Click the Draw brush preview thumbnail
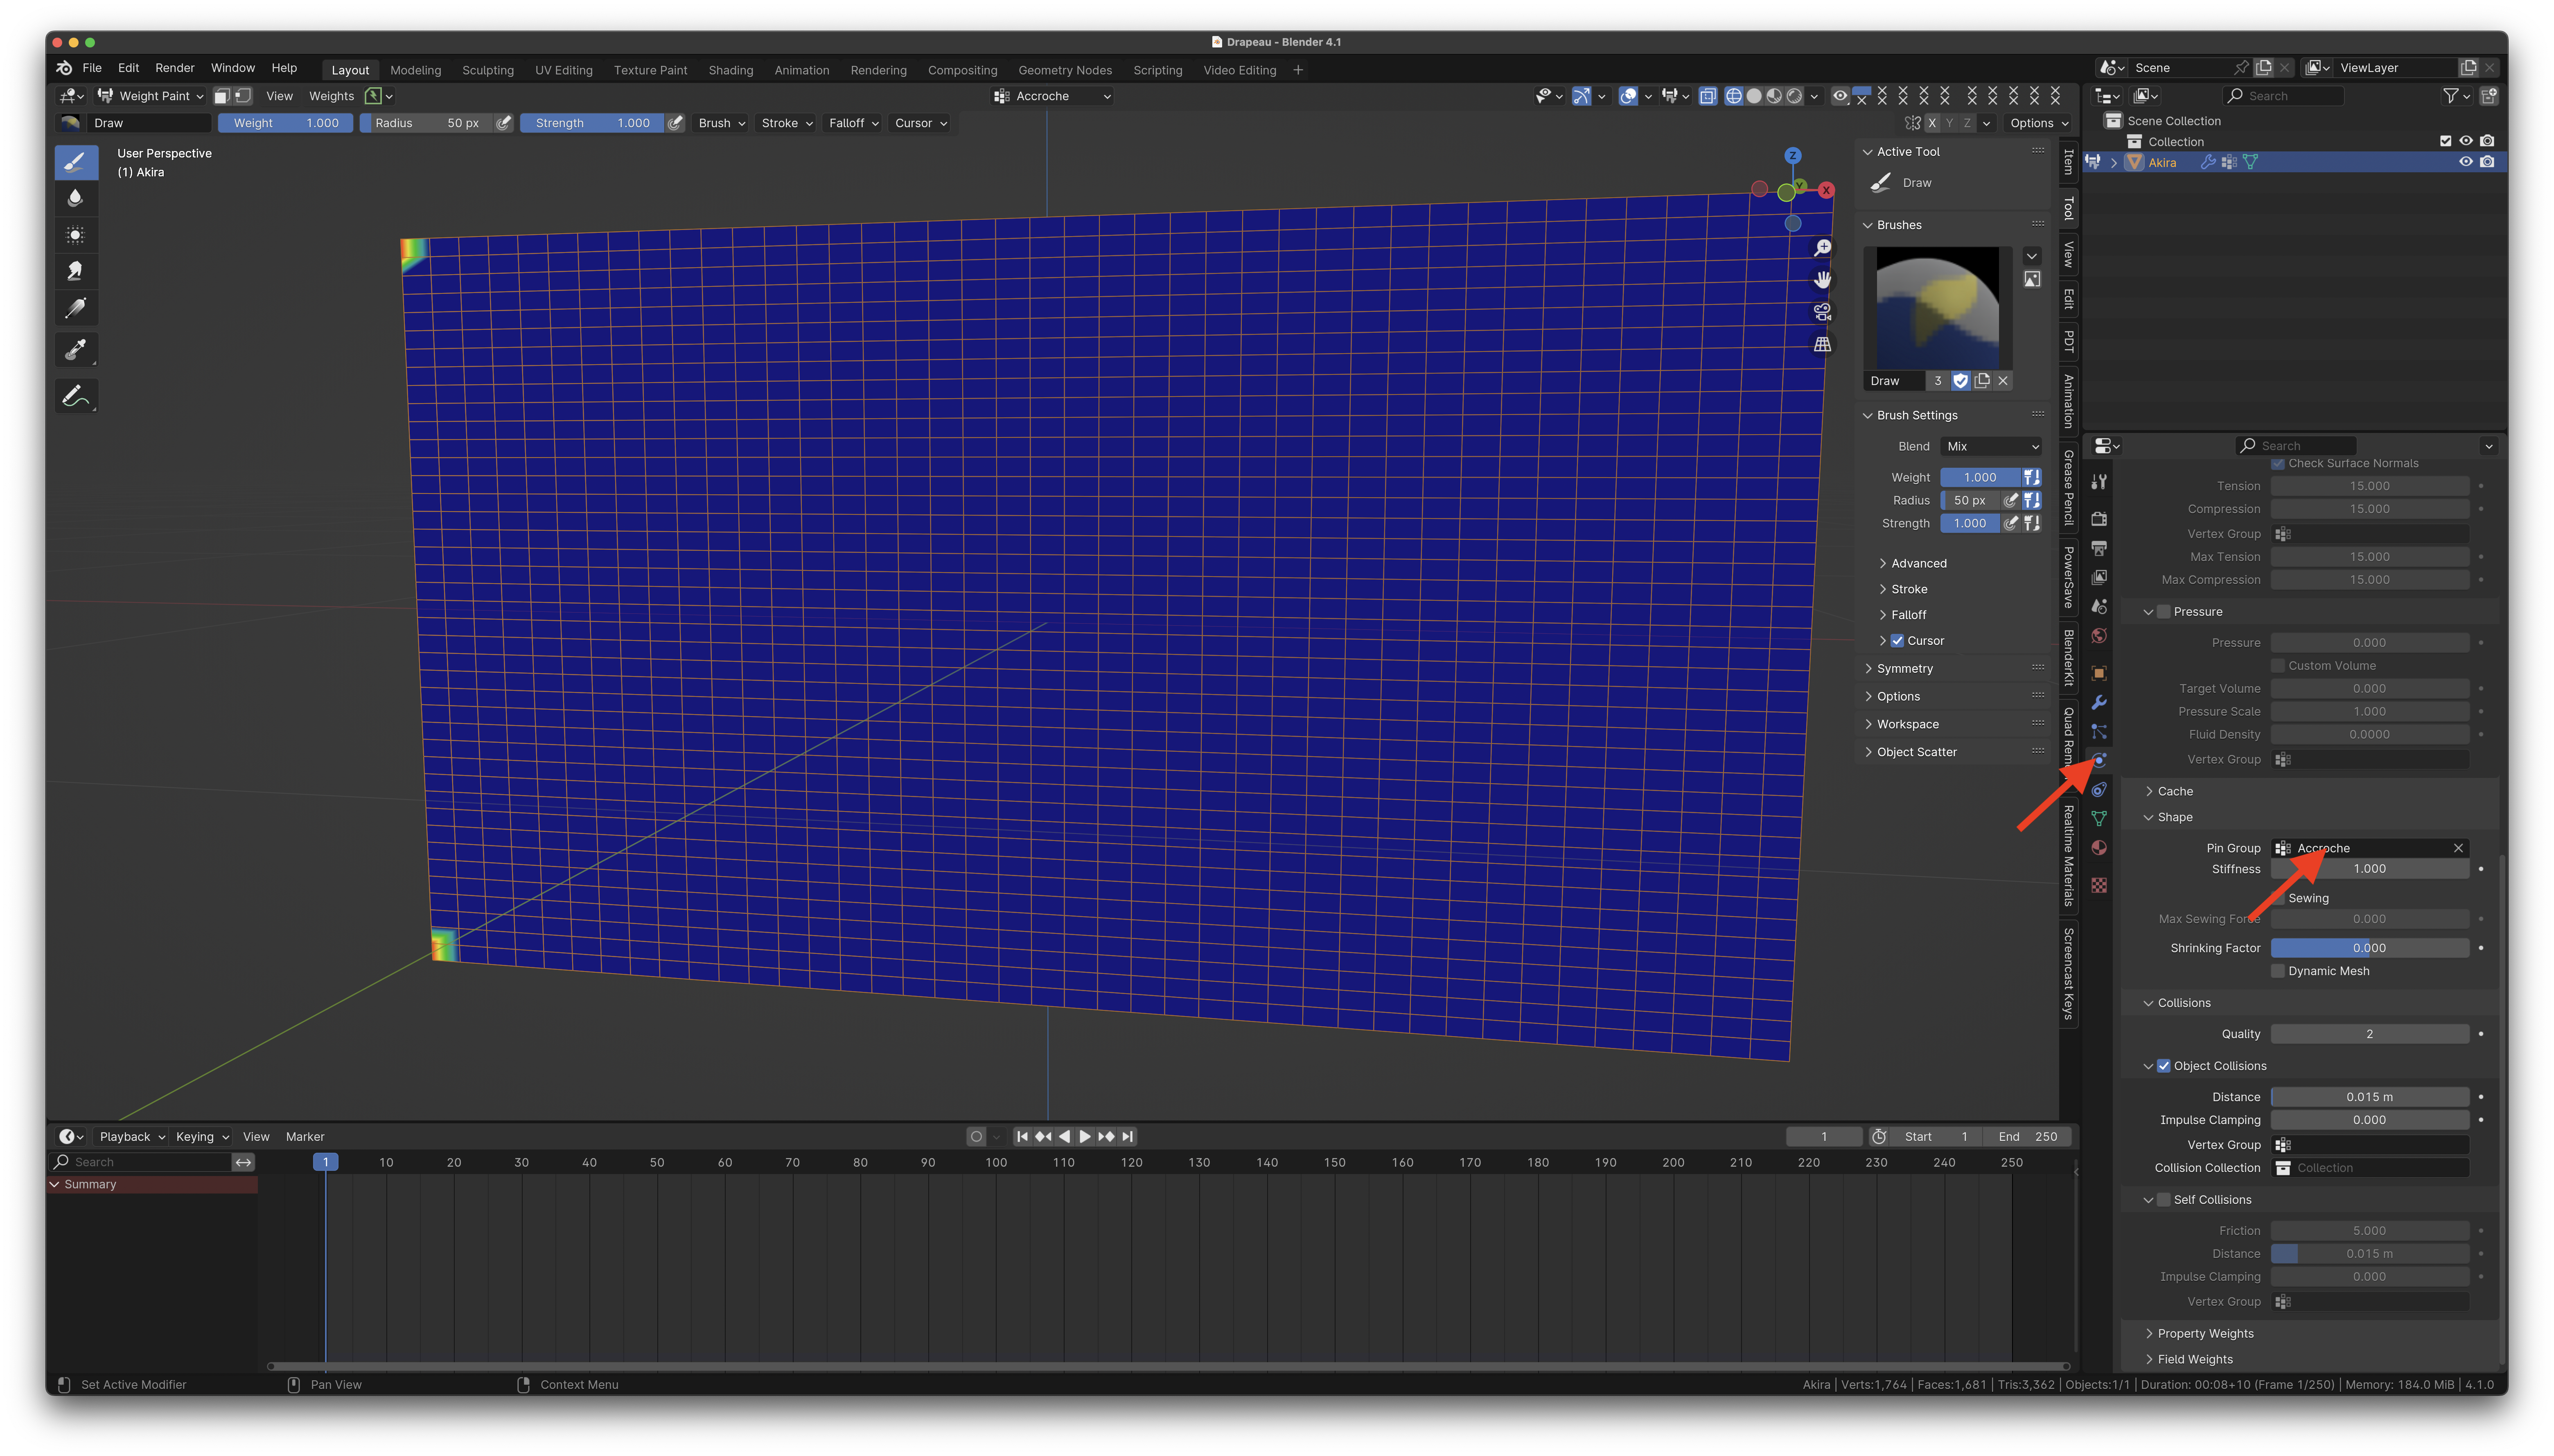 (1937, 308)
